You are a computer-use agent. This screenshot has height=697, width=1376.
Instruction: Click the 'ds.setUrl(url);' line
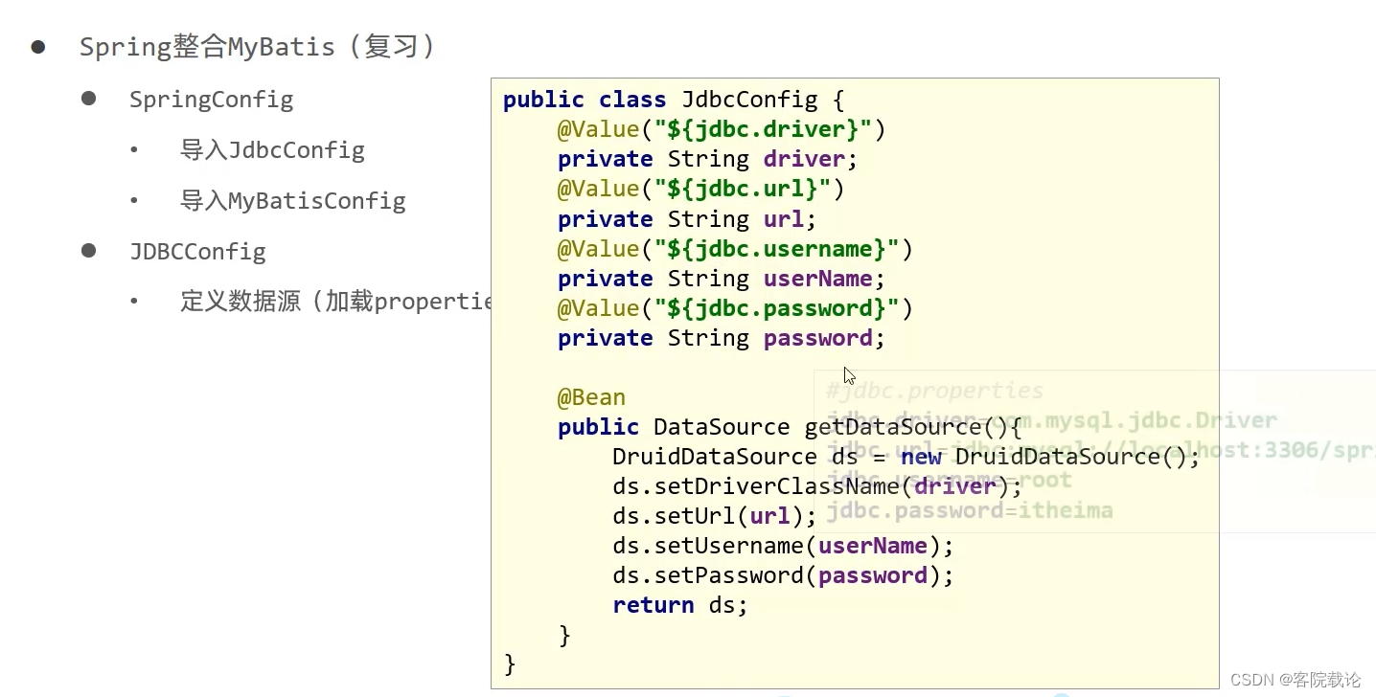tap(715, 516)
